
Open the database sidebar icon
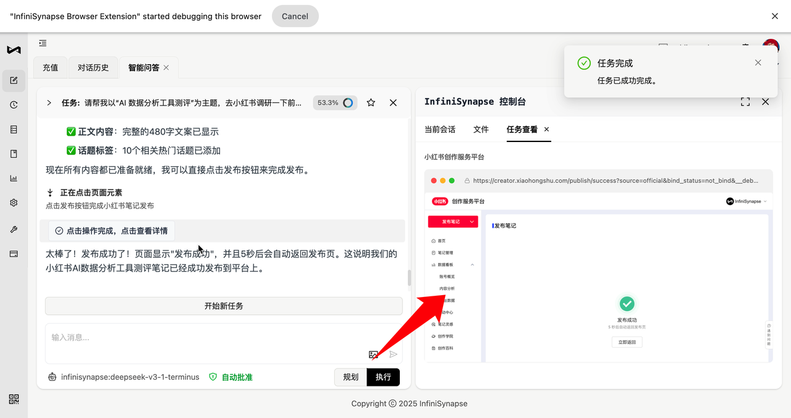[14, 130]
